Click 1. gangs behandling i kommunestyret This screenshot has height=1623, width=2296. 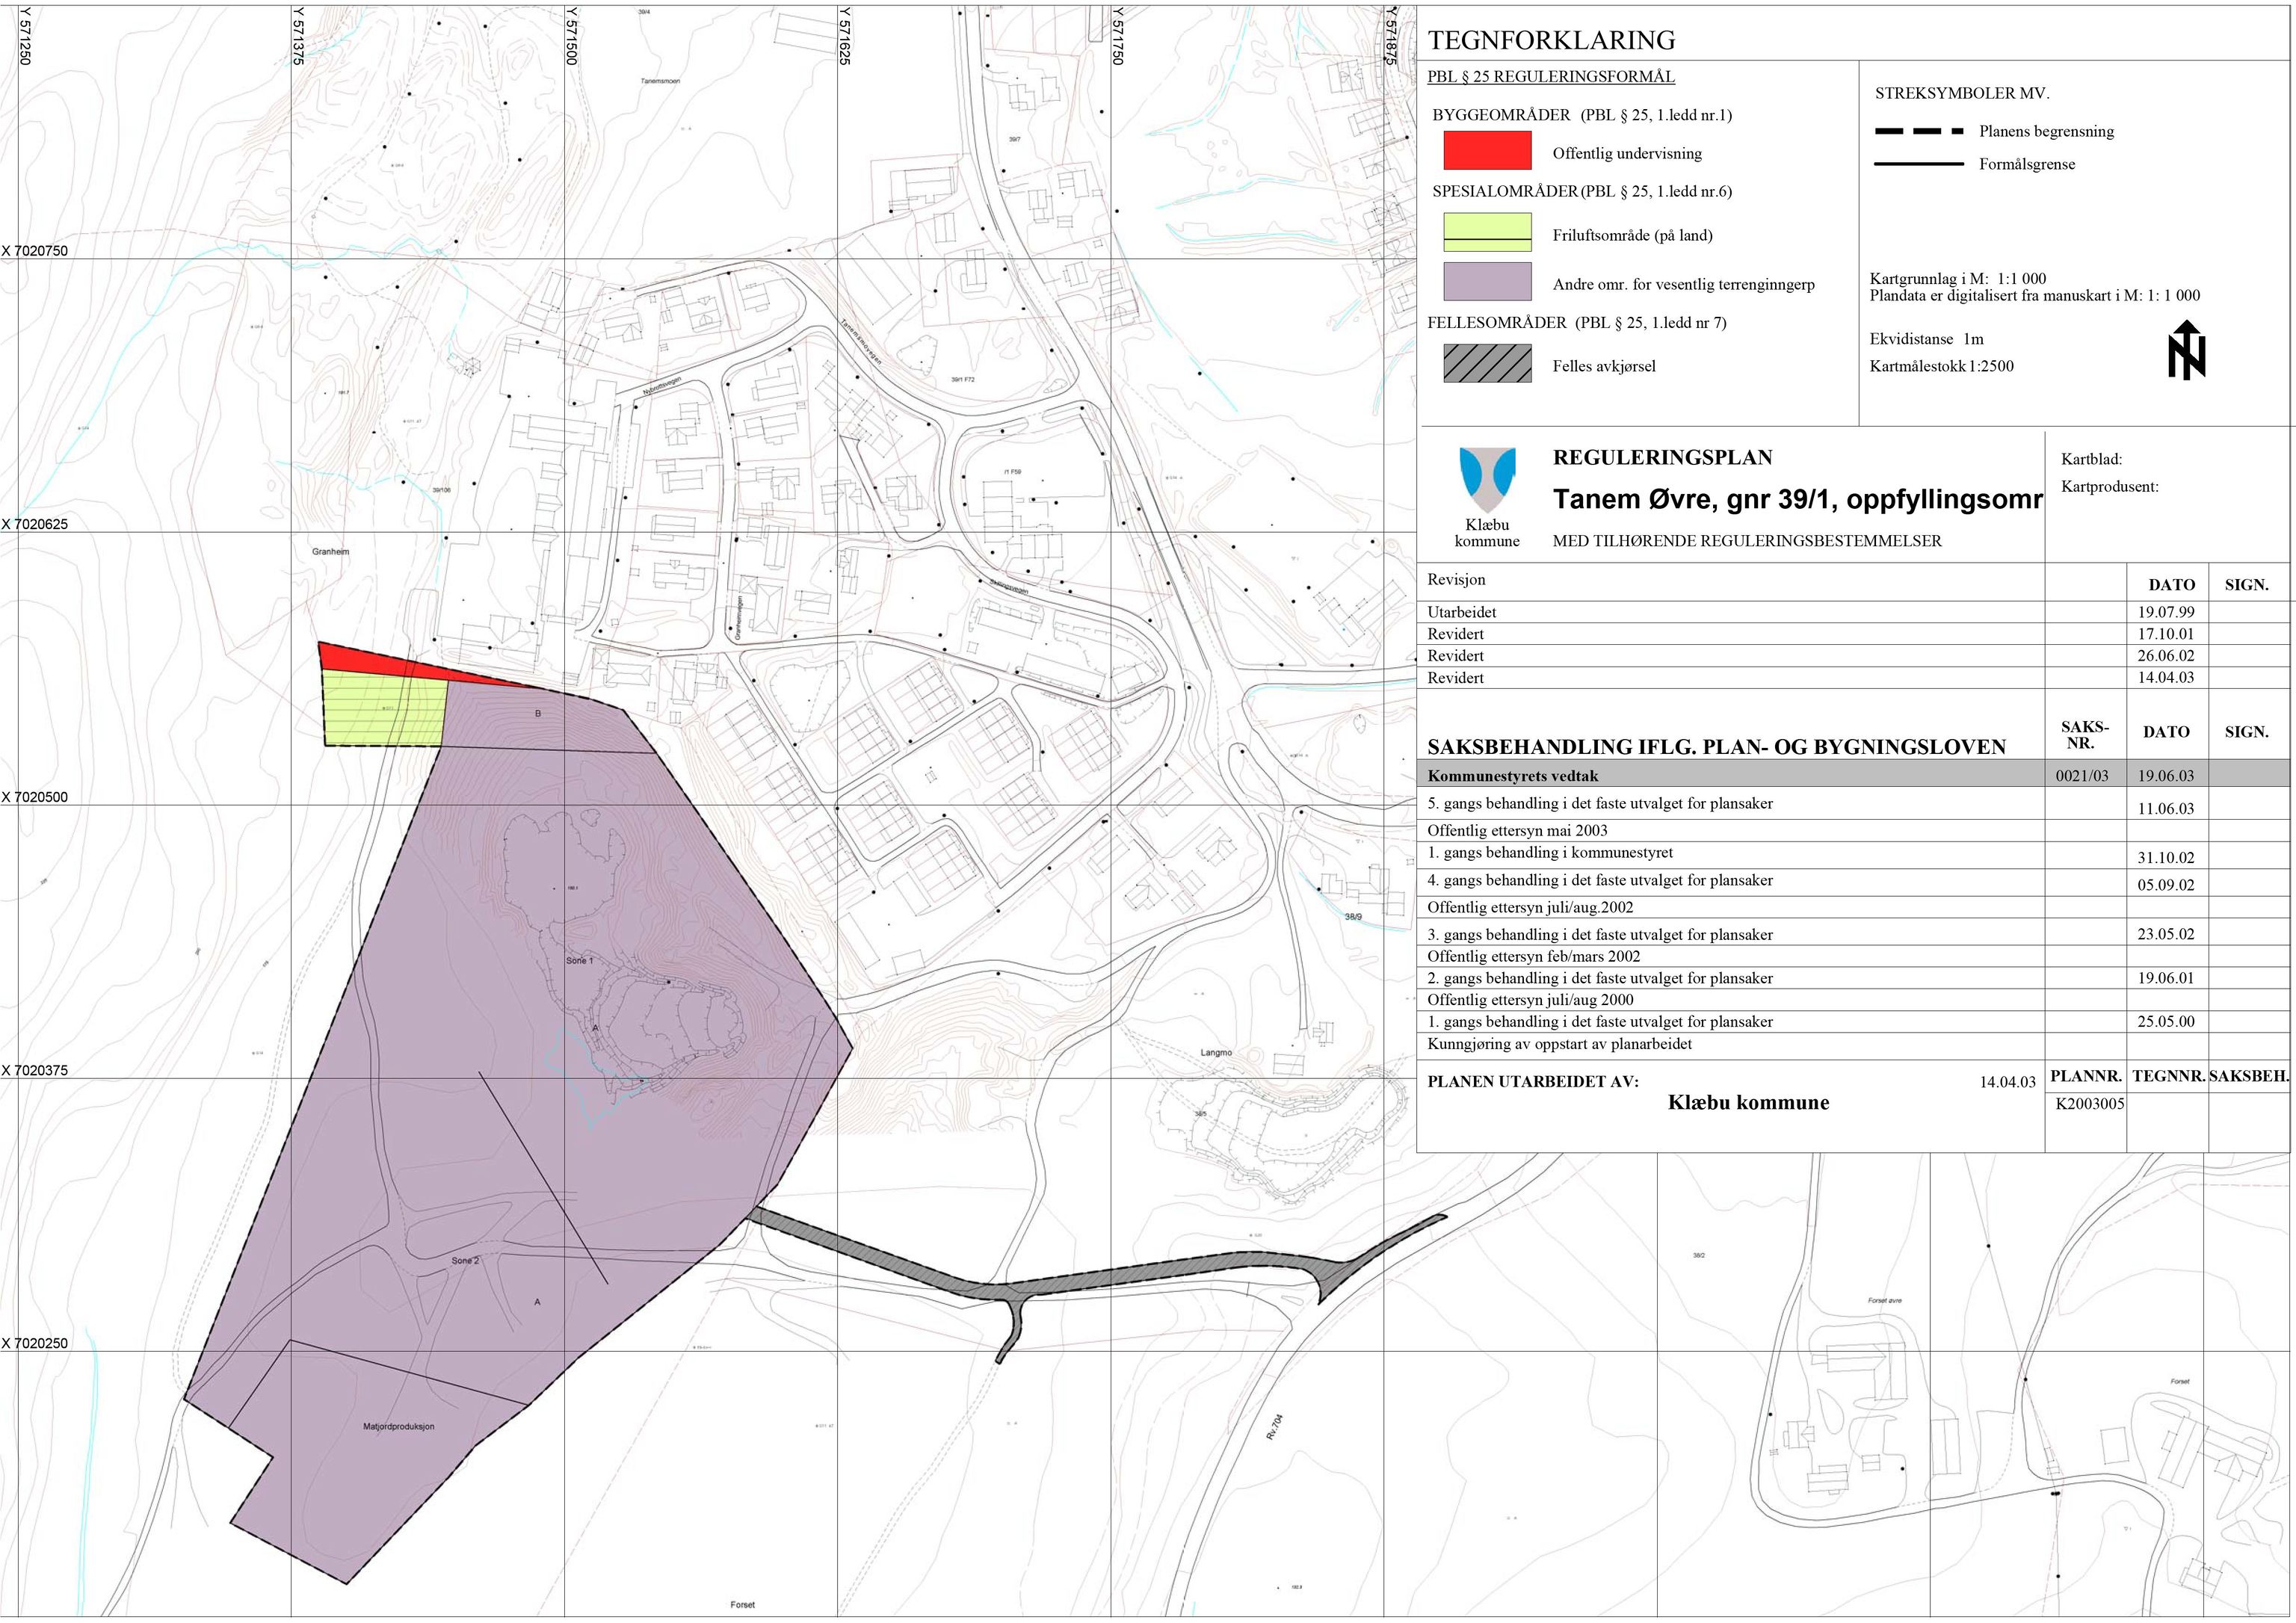(1550, 853)
